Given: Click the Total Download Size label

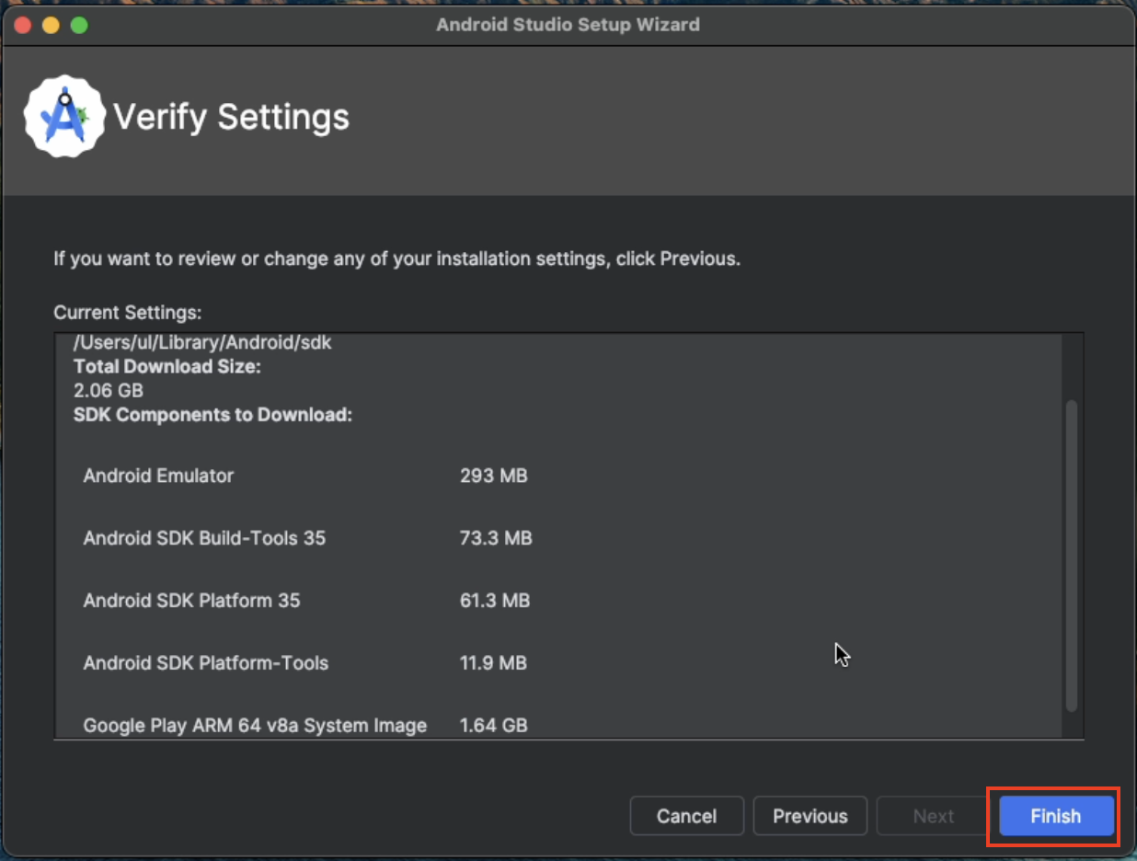Looking at the screenshot, I should [x=167, y=367].
